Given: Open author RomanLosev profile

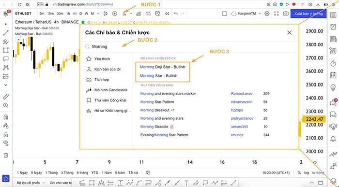Looking at the screenshot, I should coord(242,94).
